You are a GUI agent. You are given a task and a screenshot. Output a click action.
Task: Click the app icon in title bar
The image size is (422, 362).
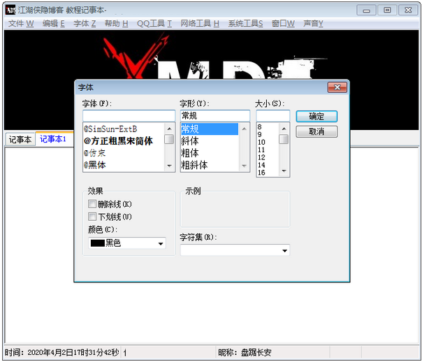click(10, 10)
